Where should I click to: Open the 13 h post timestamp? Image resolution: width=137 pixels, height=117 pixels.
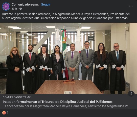click(14, 9)
